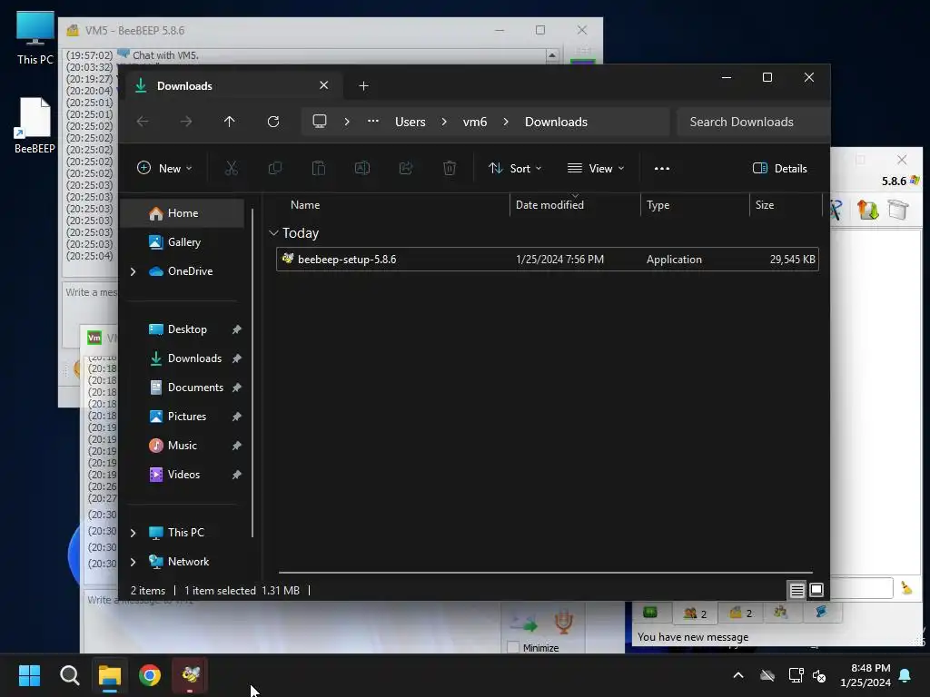Viewport: 930px width, 697px height.
Task: Switch to large thumbnails view icon
Action: [816, 590]
